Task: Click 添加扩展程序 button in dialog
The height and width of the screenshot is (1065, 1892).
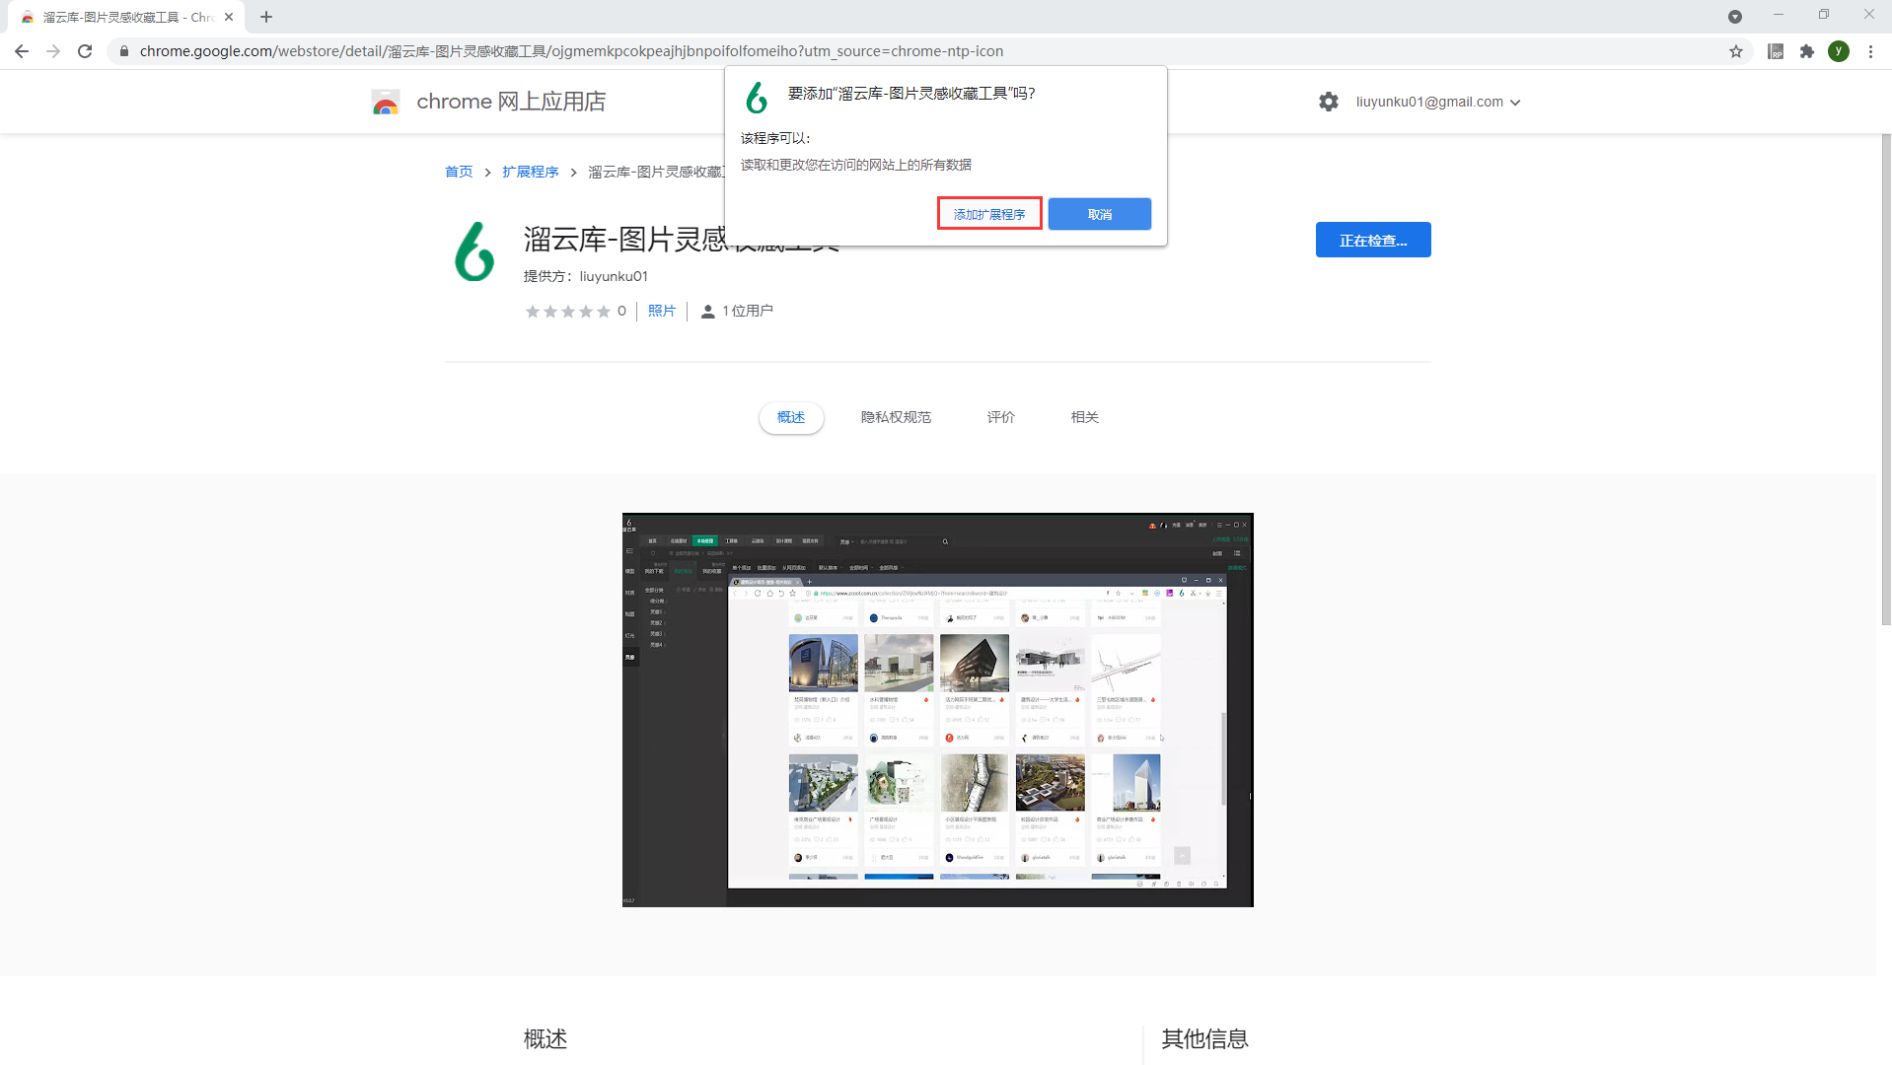Action: [989, 214]
